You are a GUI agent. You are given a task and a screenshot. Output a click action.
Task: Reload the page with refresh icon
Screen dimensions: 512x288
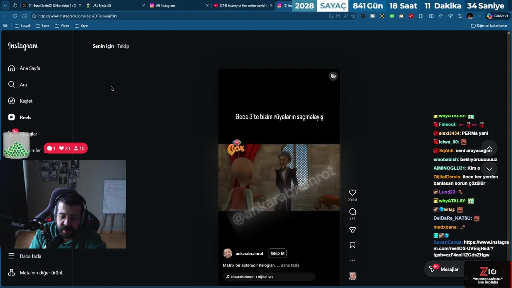pyautogui.click(x=15, y=16)
